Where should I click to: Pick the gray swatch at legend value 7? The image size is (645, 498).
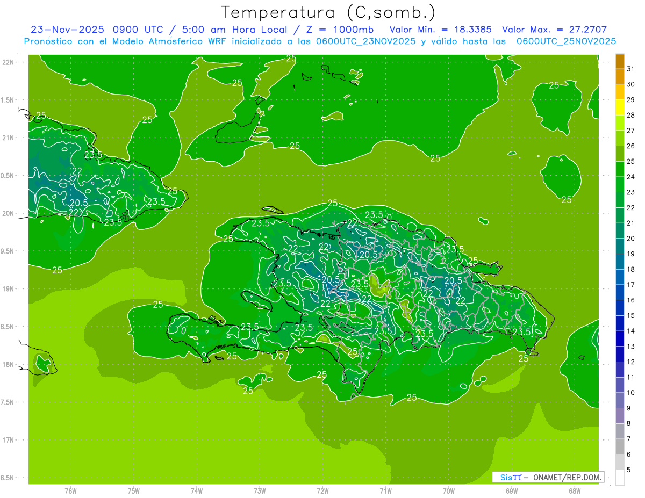620,446
